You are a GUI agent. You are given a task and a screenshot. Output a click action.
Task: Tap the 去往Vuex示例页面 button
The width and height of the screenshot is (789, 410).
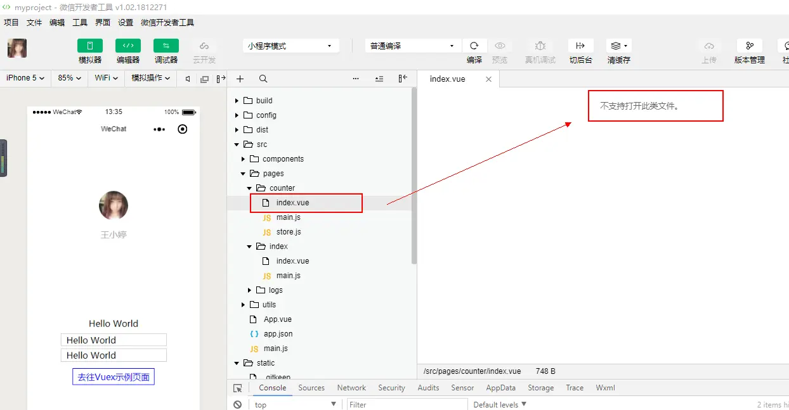114,377
